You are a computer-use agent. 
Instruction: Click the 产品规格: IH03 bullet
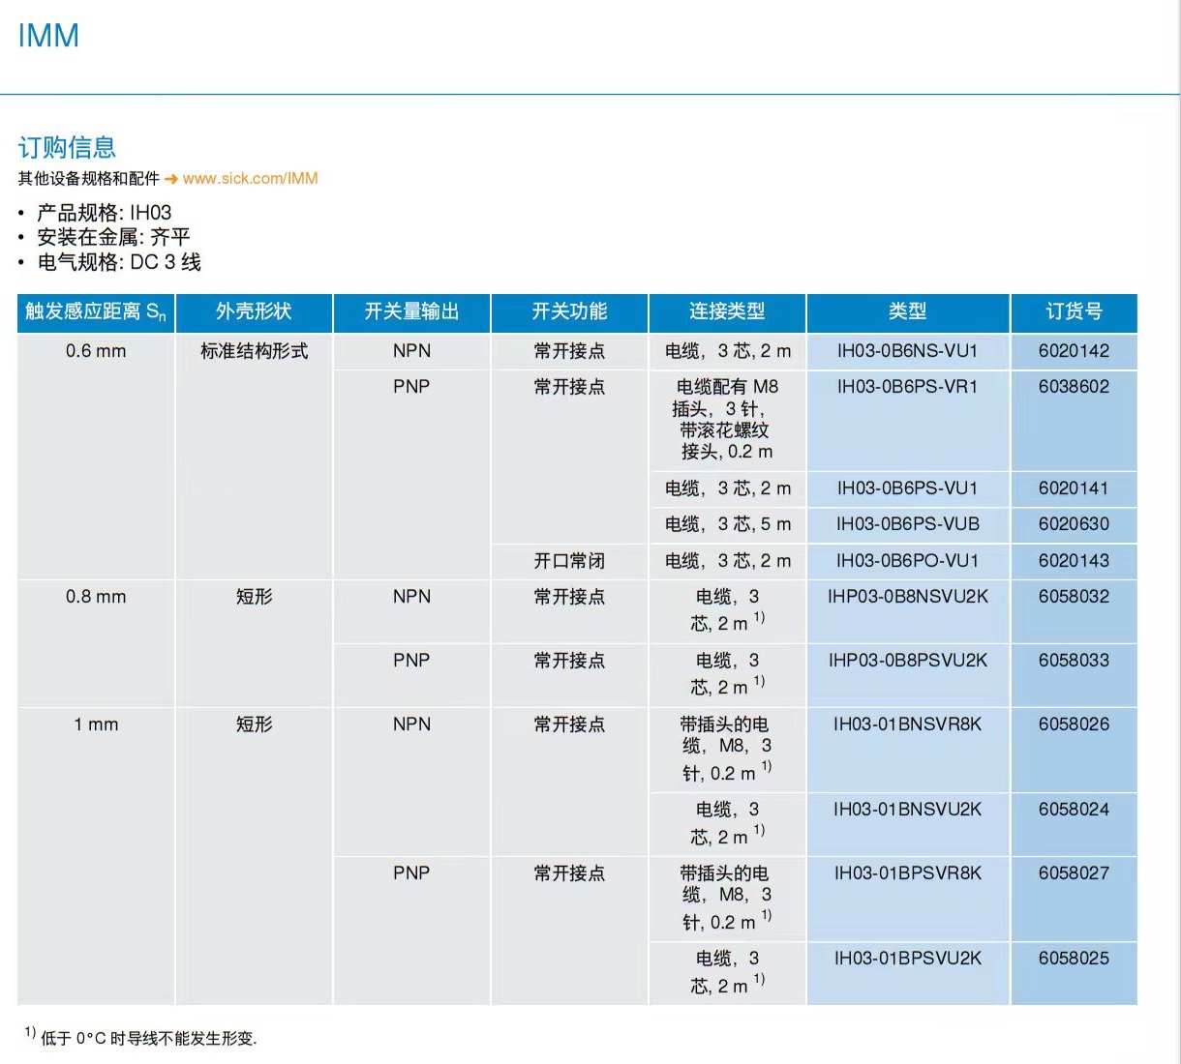tap(105, 213)
